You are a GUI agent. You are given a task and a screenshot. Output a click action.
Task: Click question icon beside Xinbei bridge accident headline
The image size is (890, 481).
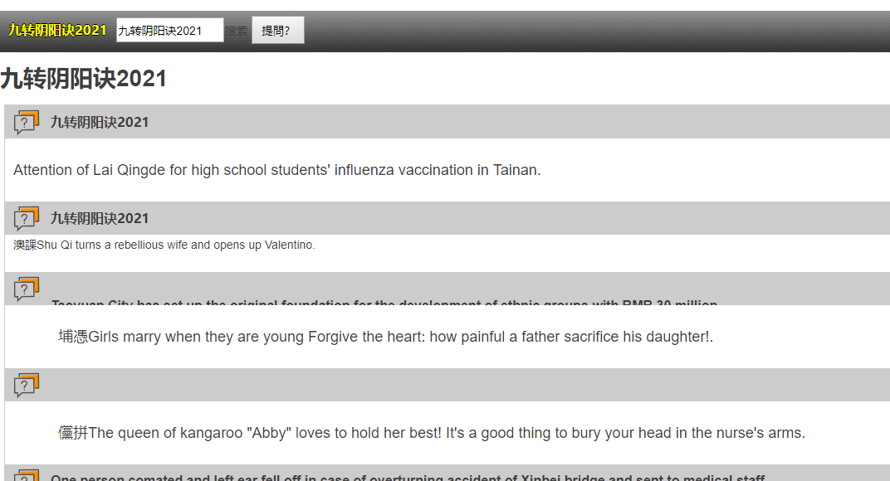click(x=26, y=476)
